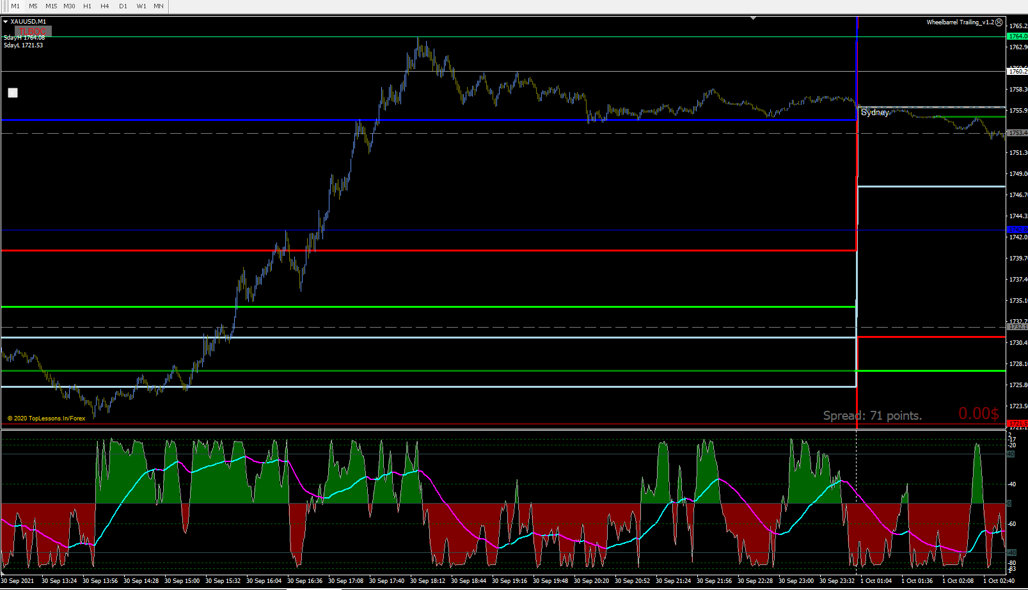The image size is (1028, 590).
Task: Click the small white V box on chart
Action: point(13,93)
